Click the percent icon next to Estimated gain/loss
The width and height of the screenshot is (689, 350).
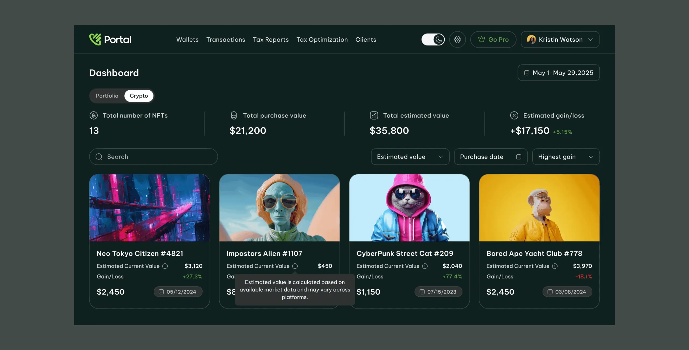tap(514, 116)
